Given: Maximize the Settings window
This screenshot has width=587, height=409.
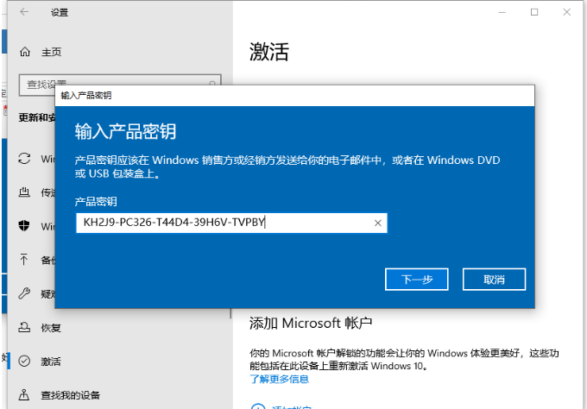Looking at the screenshot, I should pos(533,12).
